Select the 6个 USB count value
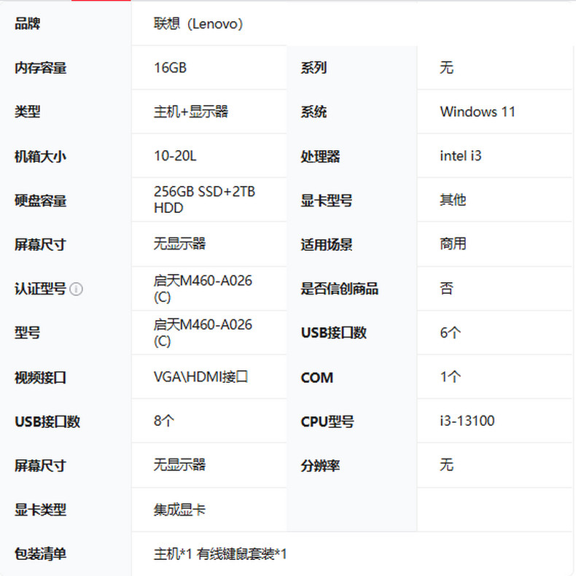 pos(451,332)
